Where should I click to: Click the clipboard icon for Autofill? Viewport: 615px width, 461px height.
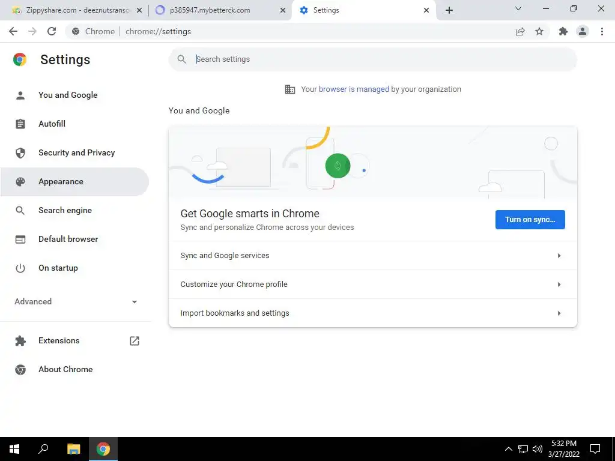point(20,124)
